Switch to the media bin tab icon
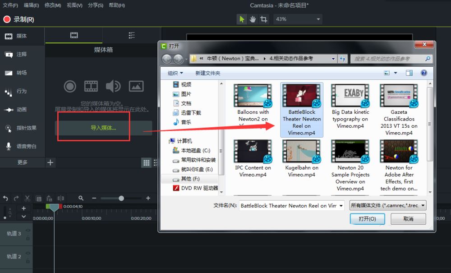The width and height of the screenshot is (451, 273). click(74, 35)
